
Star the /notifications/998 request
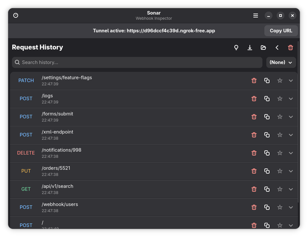280,153
